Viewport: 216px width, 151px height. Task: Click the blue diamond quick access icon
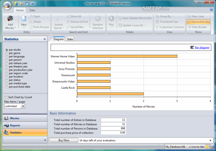click(32, 4)
